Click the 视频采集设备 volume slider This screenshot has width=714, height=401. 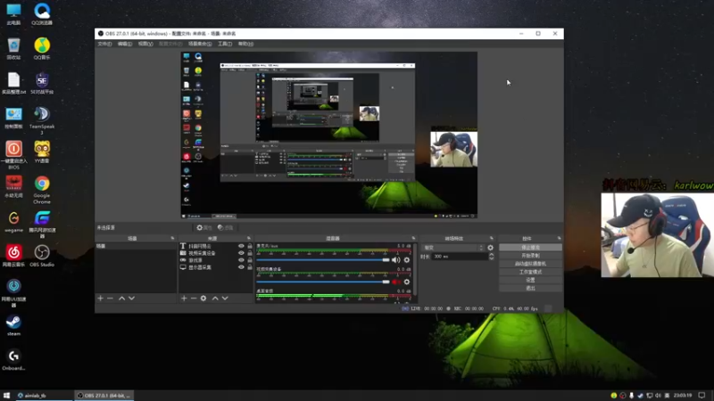tap(323, 282)
